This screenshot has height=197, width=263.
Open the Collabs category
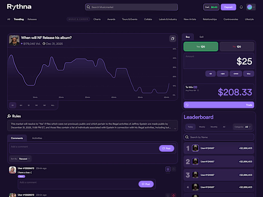148,19
